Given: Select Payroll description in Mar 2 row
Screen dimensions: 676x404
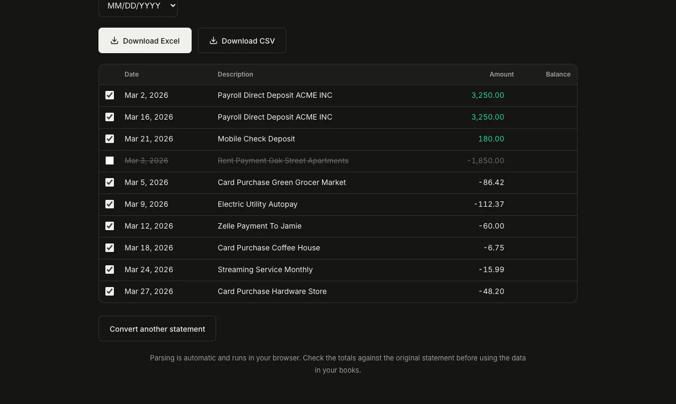Looking at the screenshot, I should point(275,95).
